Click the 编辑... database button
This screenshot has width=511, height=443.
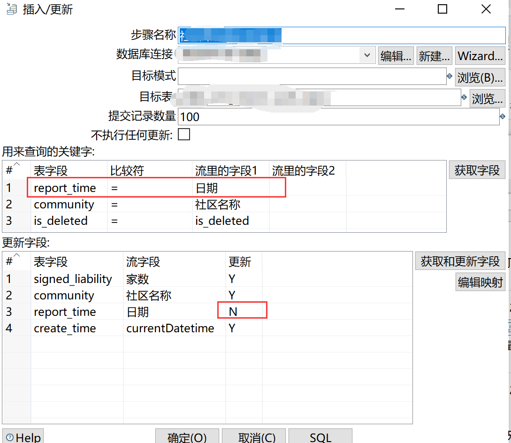pyautogui.click(x=395, y=55)
